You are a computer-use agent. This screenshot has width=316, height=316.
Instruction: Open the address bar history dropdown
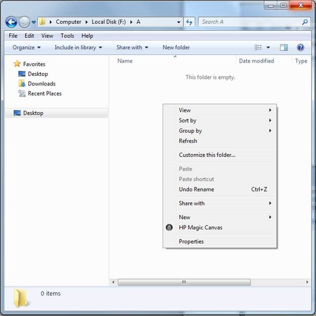(x=179, y=22)
